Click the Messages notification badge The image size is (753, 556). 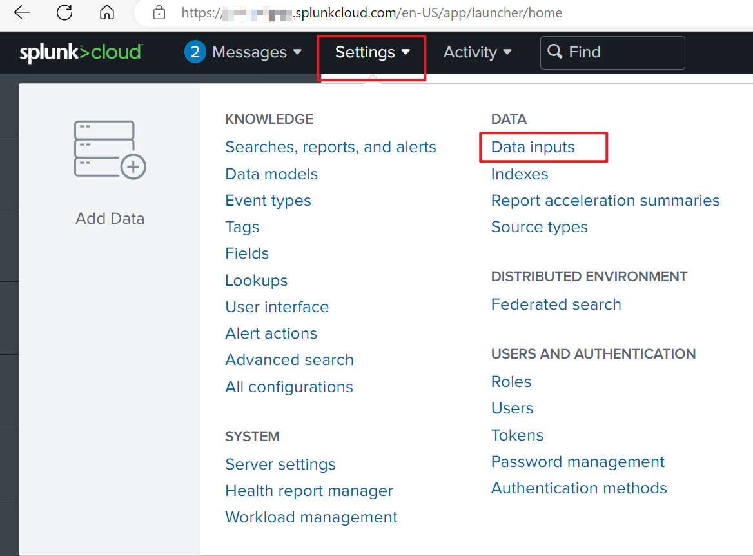point(195,52)
